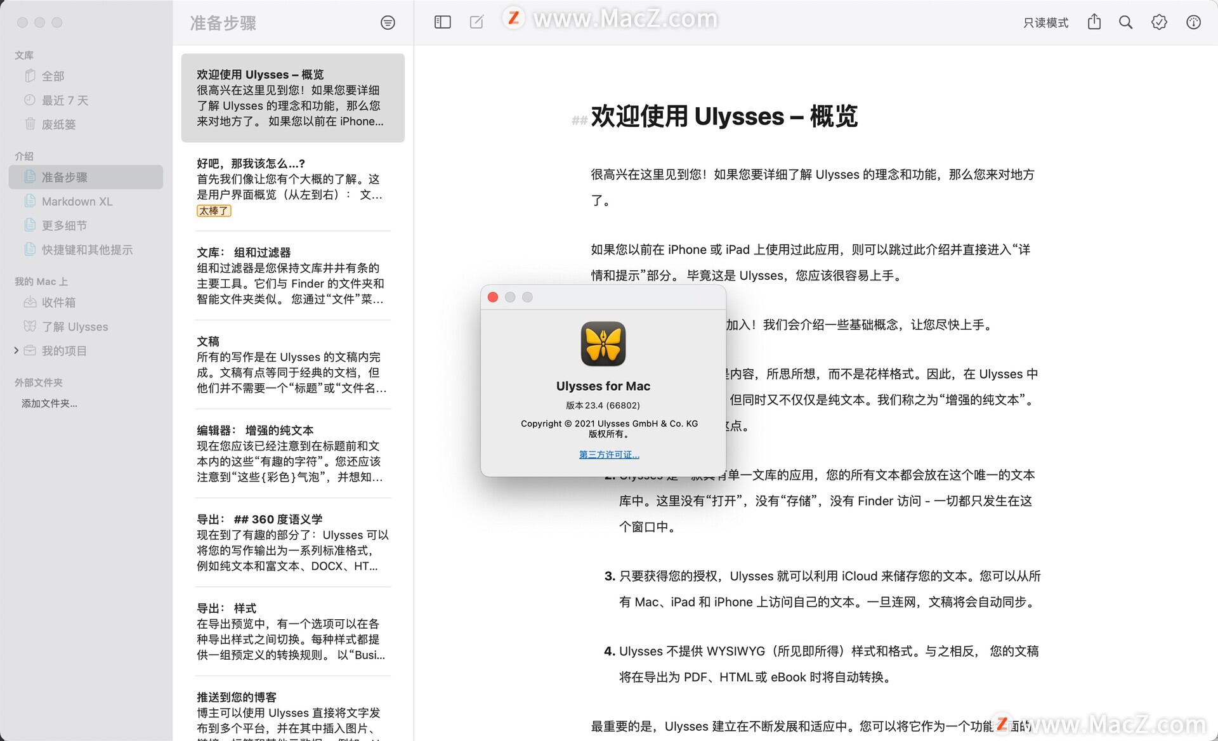Open 废纸篓 trash group

86,124
